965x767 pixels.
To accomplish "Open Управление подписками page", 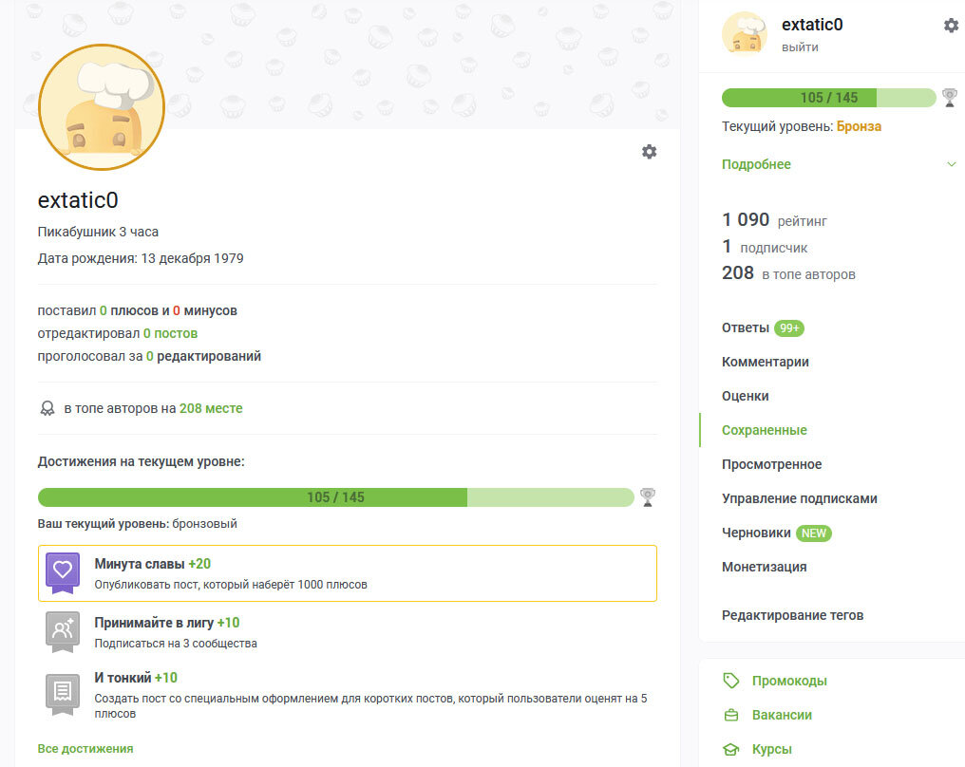I will (800, 498).
